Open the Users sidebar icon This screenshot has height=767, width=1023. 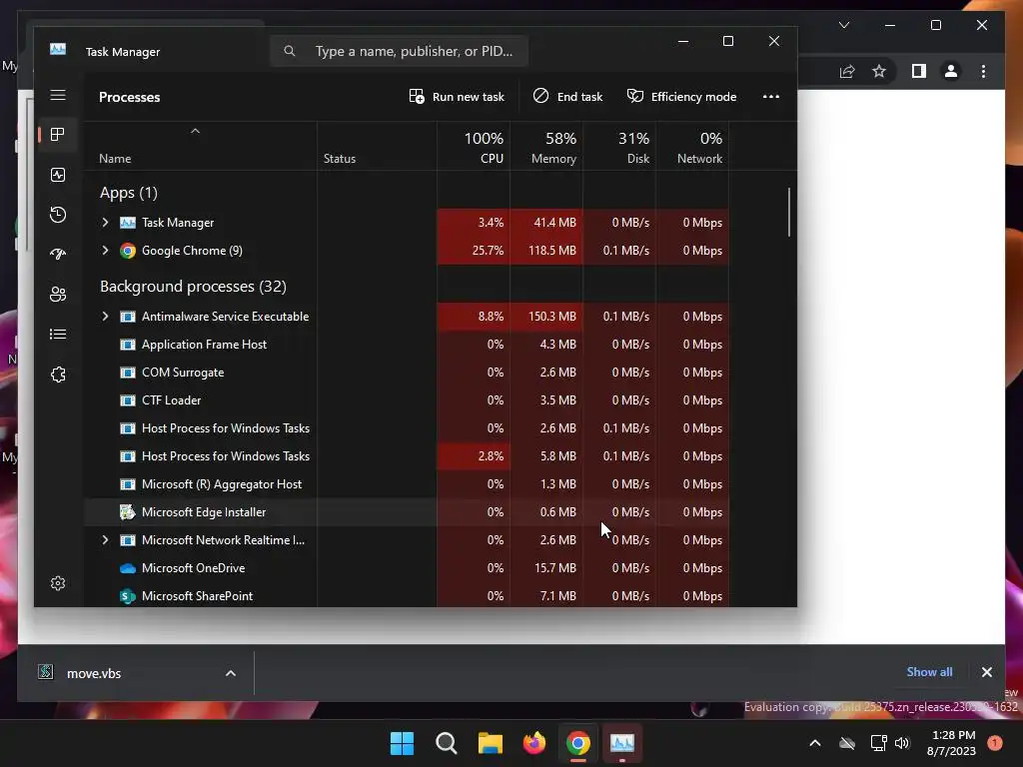(58, 295)
